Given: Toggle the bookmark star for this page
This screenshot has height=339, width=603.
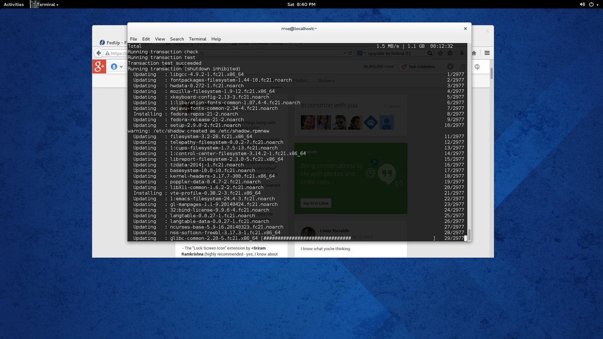Looking at the screenshot, I should coord(440,53).
